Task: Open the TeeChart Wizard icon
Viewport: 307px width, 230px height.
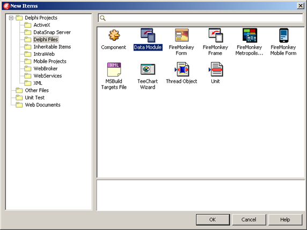Action: 148,69
